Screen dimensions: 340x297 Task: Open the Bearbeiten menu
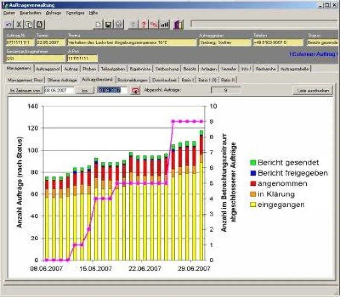pyautogui.click(x=31, y=13)
